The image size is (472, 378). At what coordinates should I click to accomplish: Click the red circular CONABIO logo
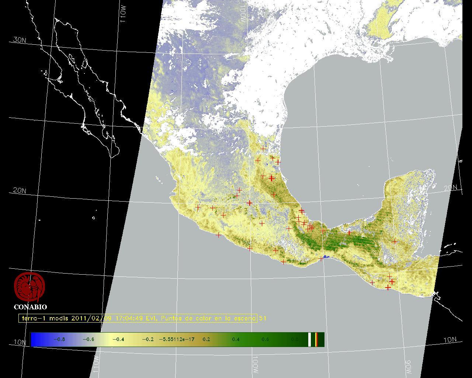[29, 287]
